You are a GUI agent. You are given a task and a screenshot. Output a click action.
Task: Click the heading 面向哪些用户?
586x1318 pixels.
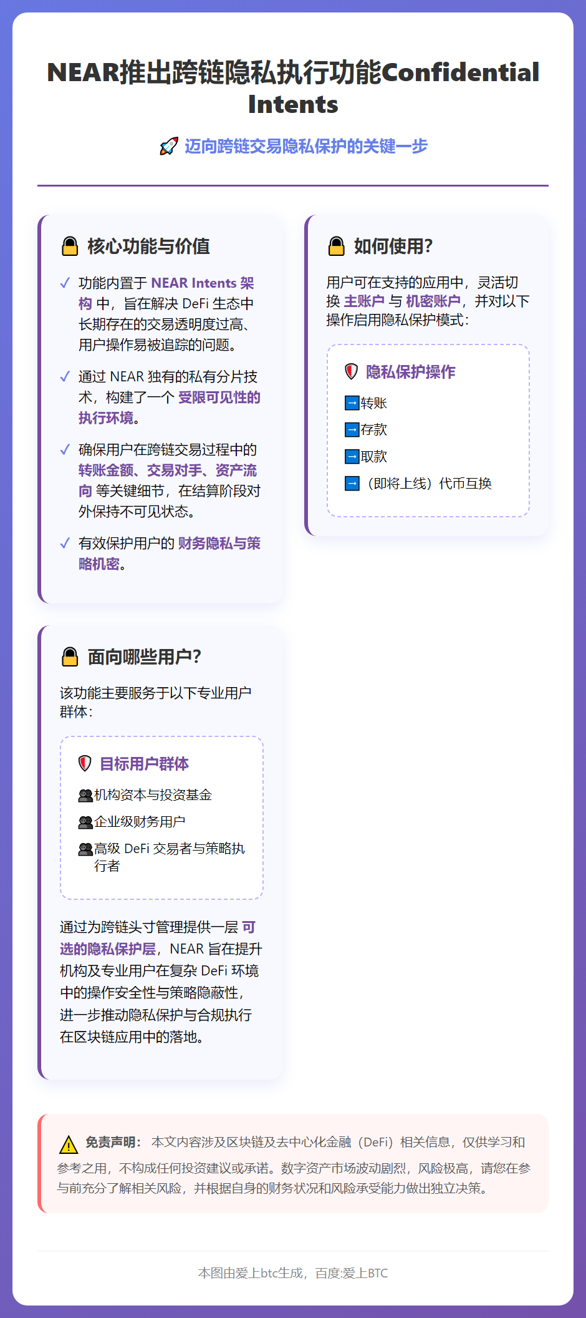coord(145,657)
